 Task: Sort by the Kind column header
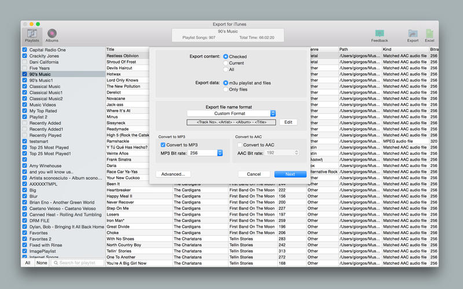point(406,49)
